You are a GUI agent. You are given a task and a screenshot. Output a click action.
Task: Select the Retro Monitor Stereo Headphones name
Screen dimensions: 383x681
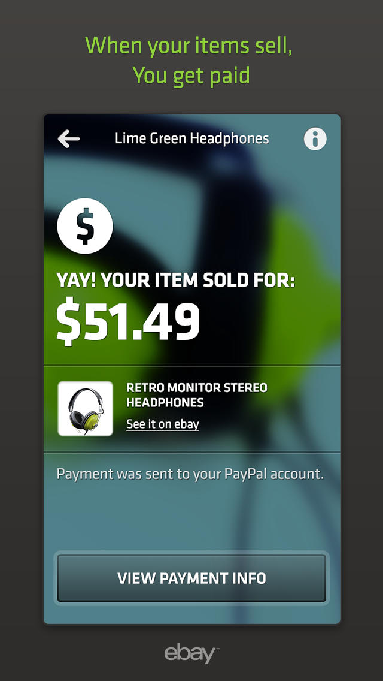point(197,395)
